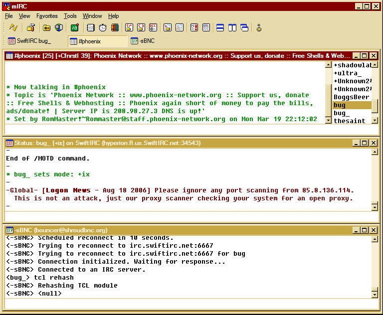Maximize the #phoenix channel window

[365, 56]
